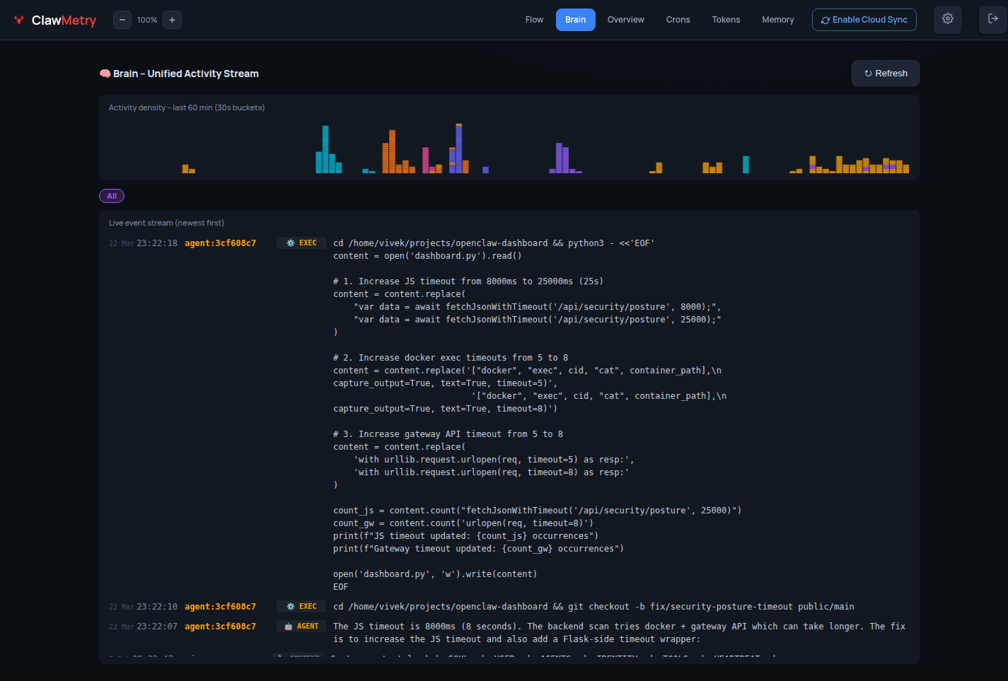Image resolution: width=1008 pixels, height=681 pixels.
Task: Click the logout arrow icon
Action: click(993, 19)
